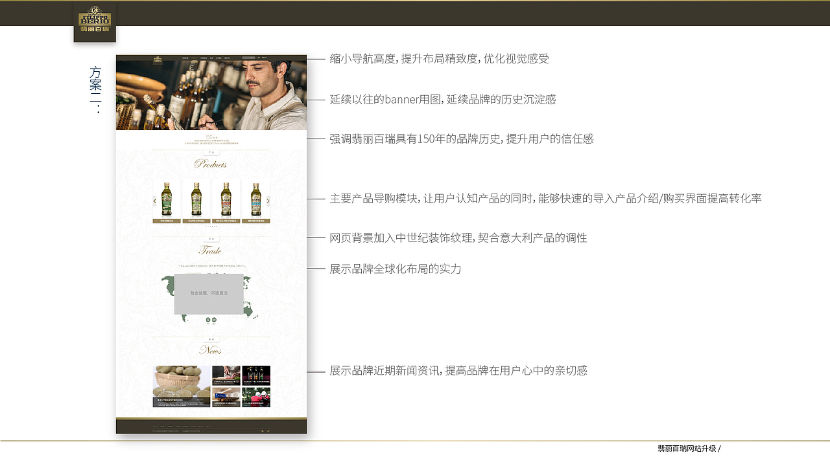This screenshot has height=466, width=830.
Task: Click the small tag above the News heading
Action: coord(211,339)
